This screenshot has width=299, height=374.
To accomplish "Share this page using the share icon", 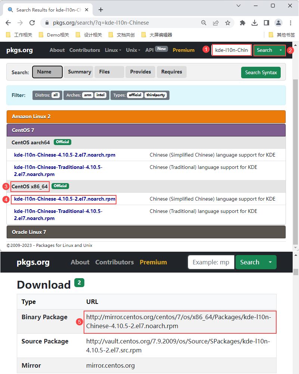I will coord(216,23).
